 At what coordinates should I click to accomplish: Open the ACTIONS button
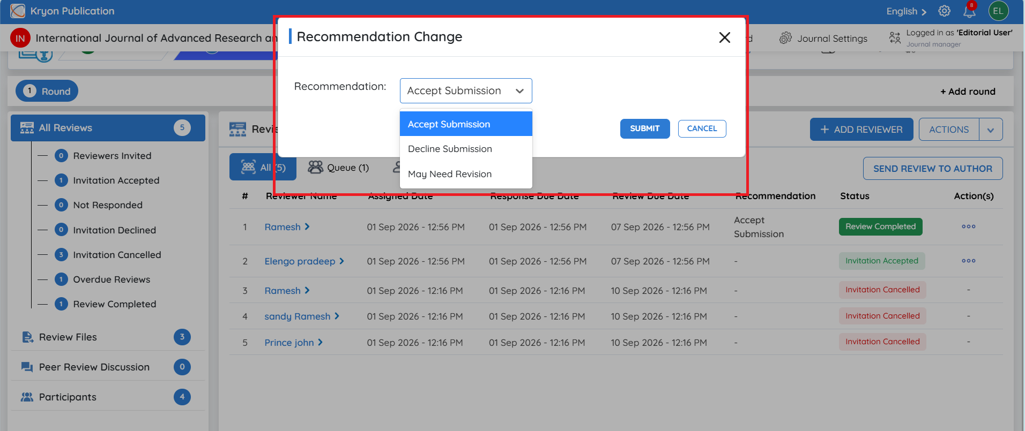pos(949,130)
